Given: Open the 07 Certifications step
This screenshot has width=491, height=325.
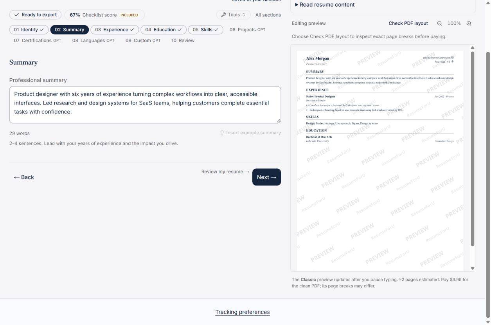Looking at the screenshot, I should (38, 41).
